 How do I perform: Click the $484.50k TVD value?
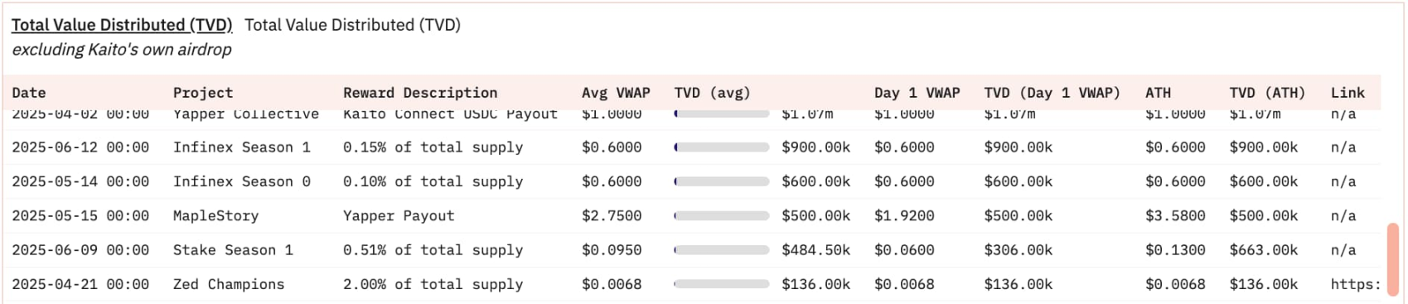click(x=815, y=249)
